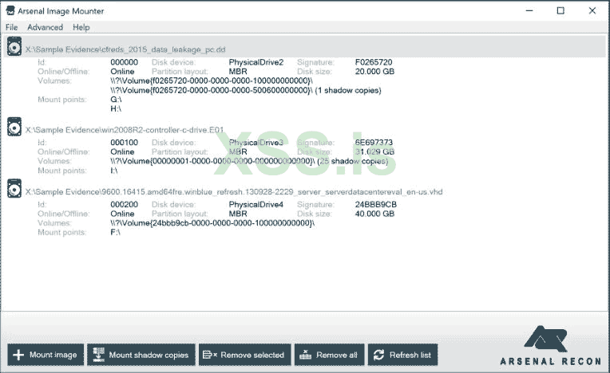610x373 pixels.
Task: Click signature value F0265720
Action: point(374,62)
